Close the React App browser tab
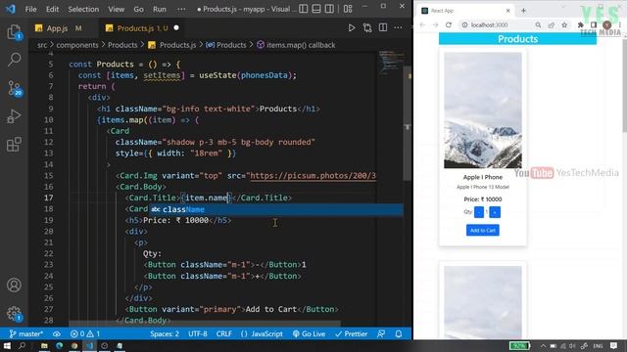The image size is (627, 352). 507,11
